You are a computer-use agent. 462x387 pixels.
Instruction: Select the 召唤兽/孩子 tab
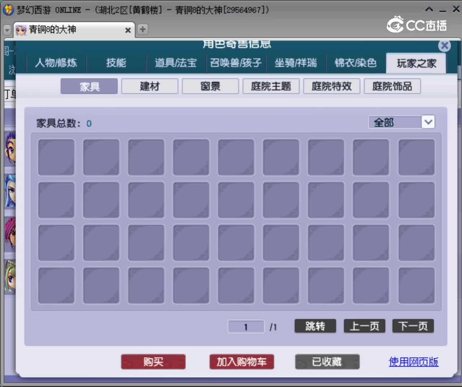236,63
